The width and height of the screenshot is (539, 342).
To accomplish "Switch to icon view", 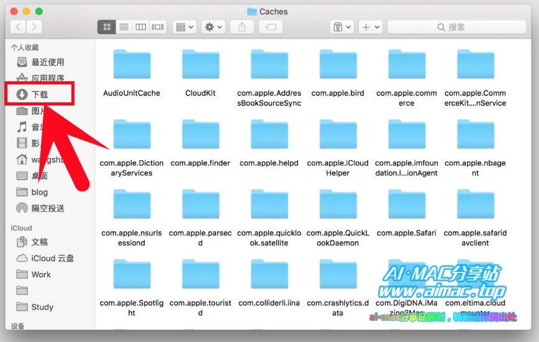I will coord(107,27).
